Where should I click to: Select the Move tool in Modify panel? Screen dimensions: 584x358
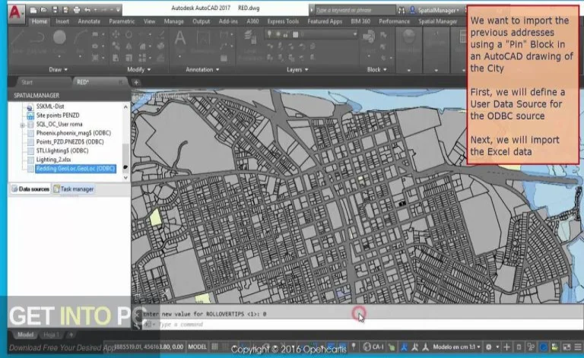(x=116, y=35)
